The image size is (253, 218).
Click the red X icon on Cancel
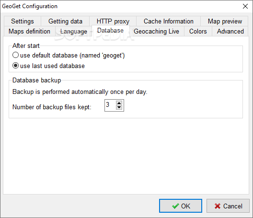(218, 206)
